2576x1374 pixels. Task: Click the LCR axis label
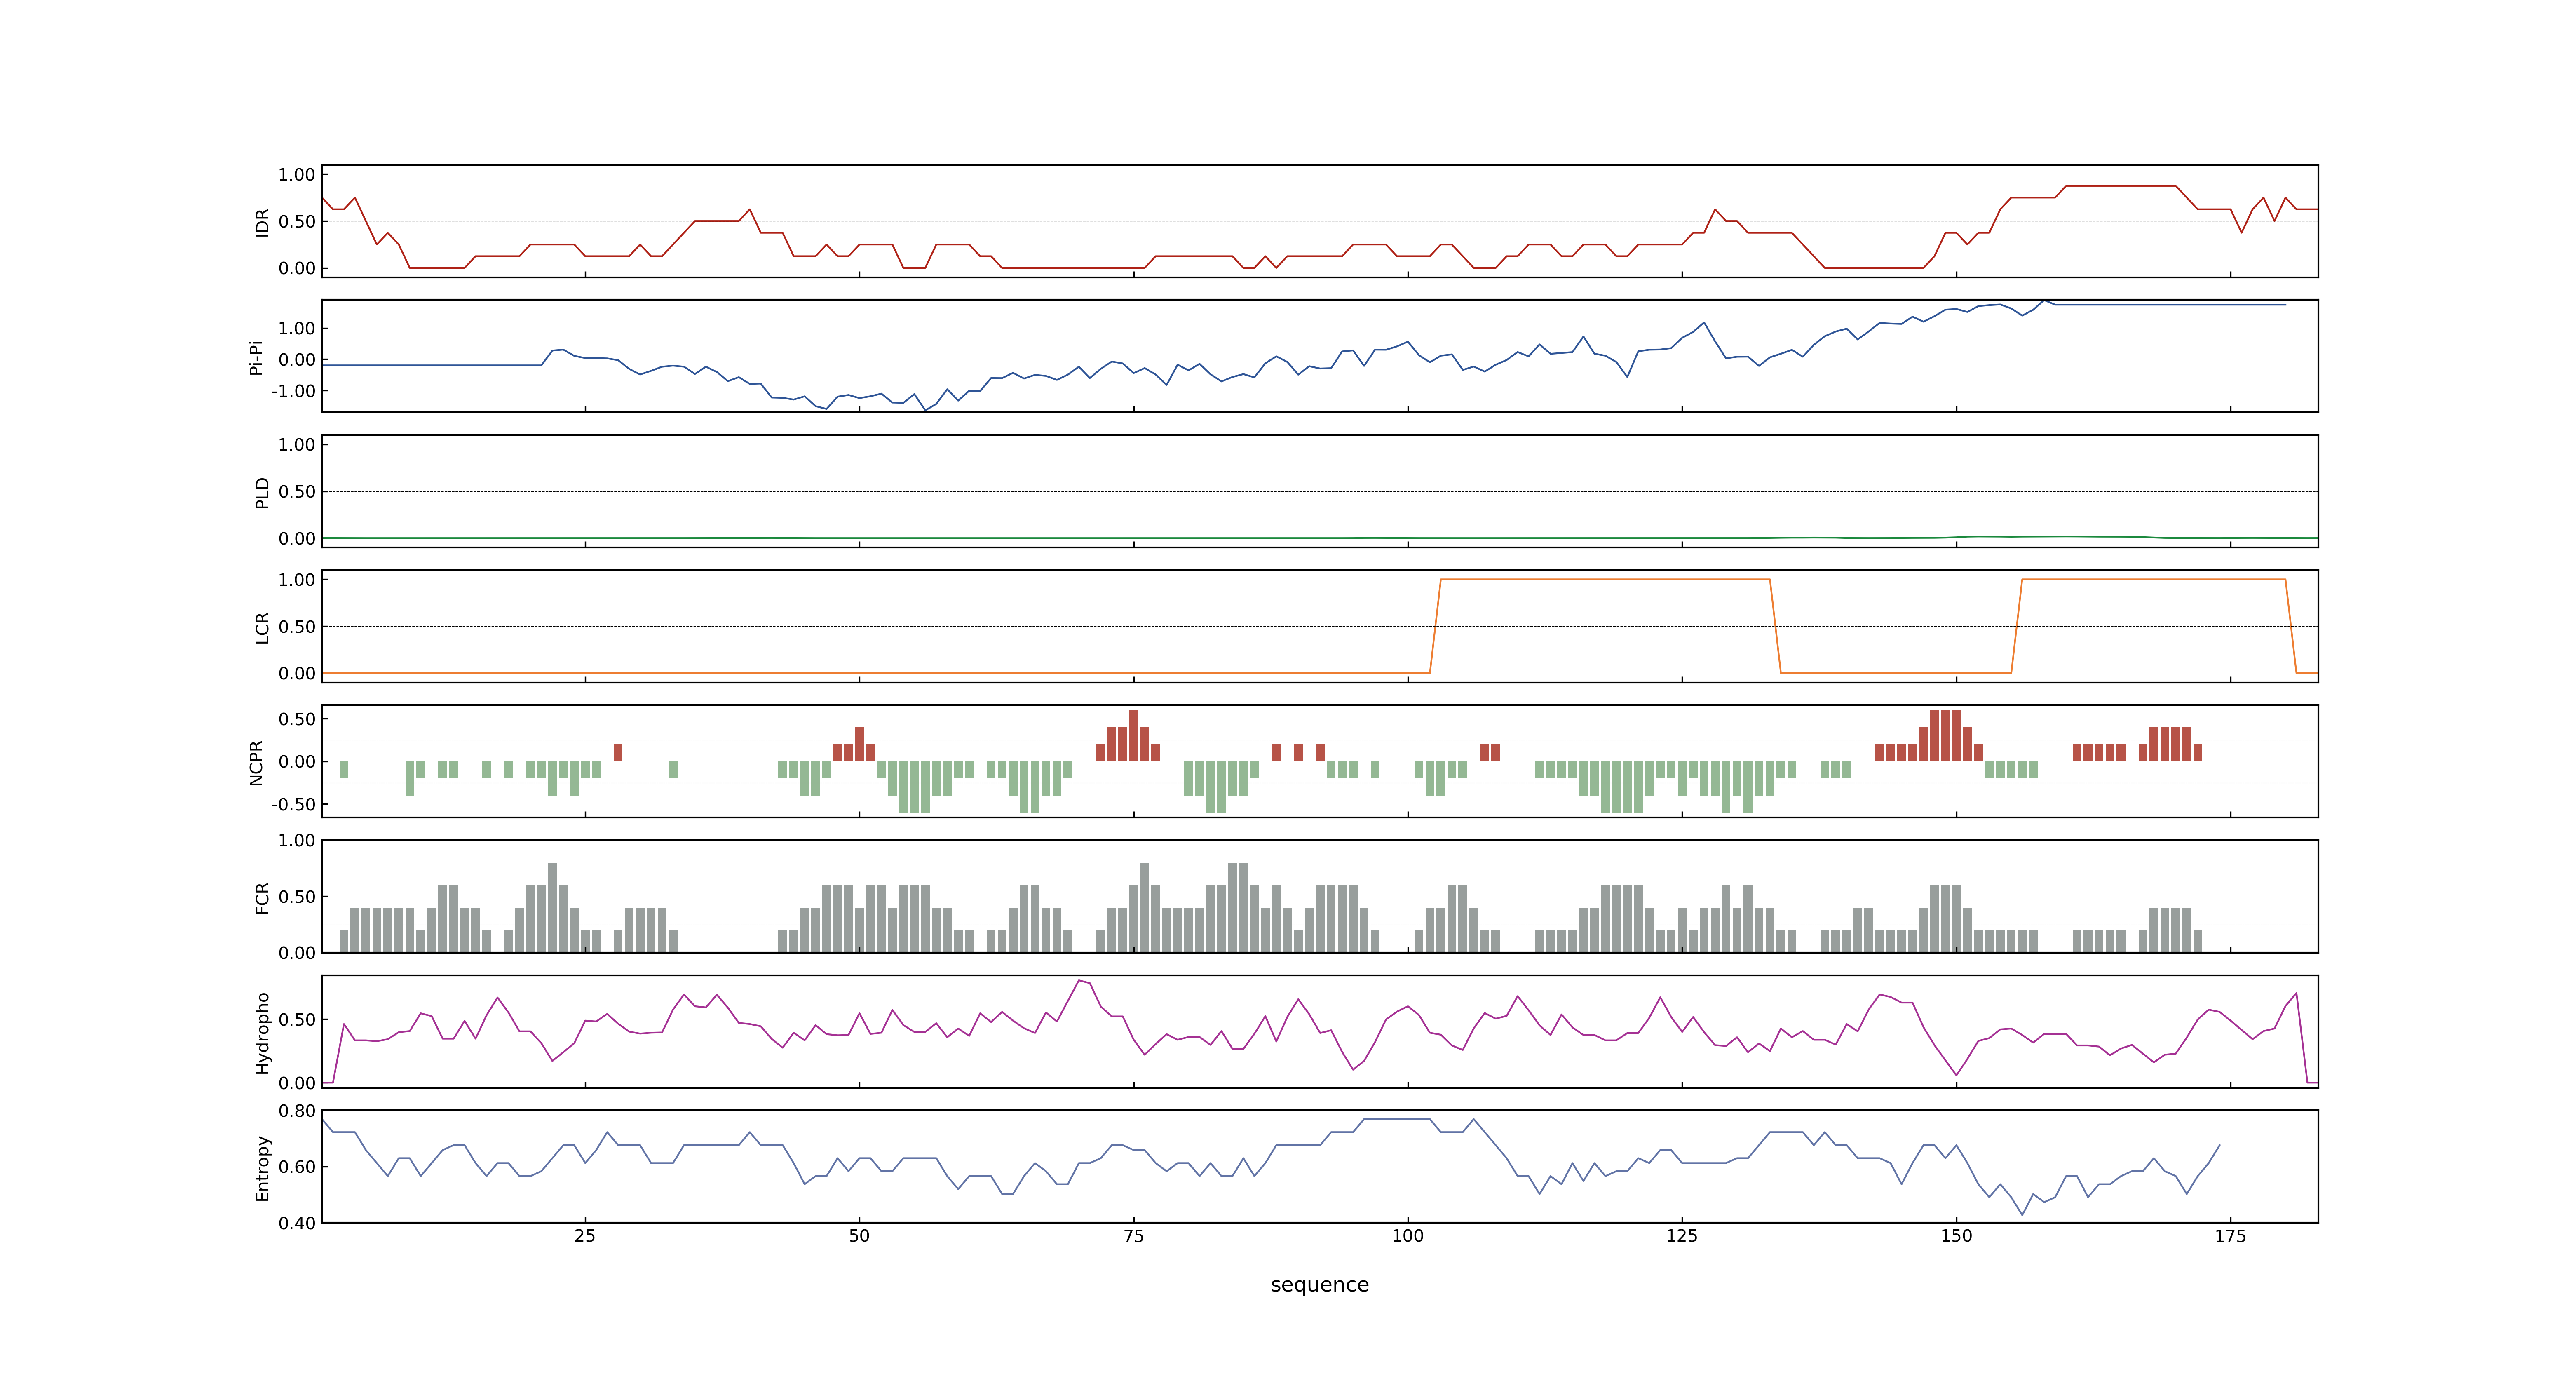262,628
